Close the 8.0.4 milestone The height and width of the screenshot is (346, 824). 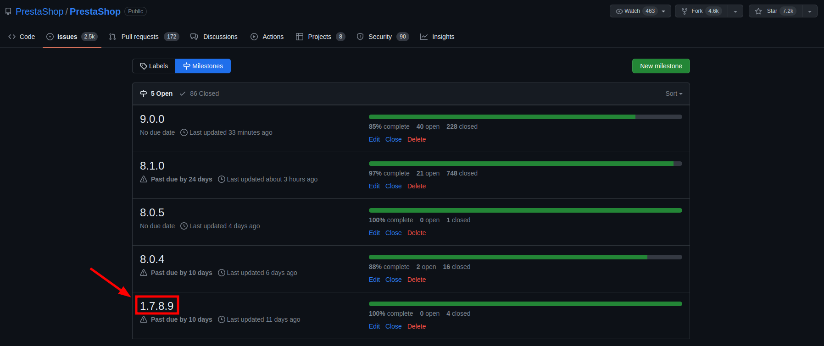point(394,280)
